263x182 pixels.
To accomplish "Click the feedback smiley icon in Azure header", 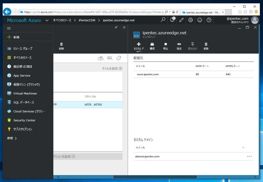I will click(x=200, y=20).
